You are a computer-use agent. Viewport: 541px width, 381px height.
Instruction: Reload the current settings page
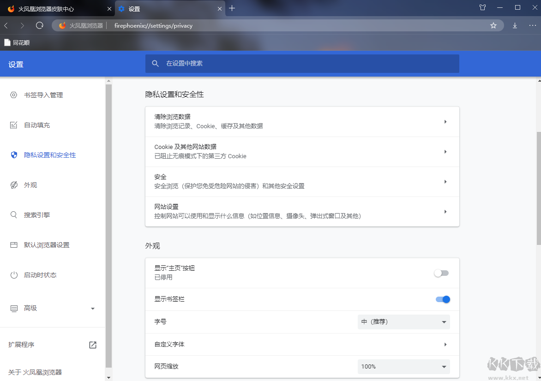pos(39,25)
